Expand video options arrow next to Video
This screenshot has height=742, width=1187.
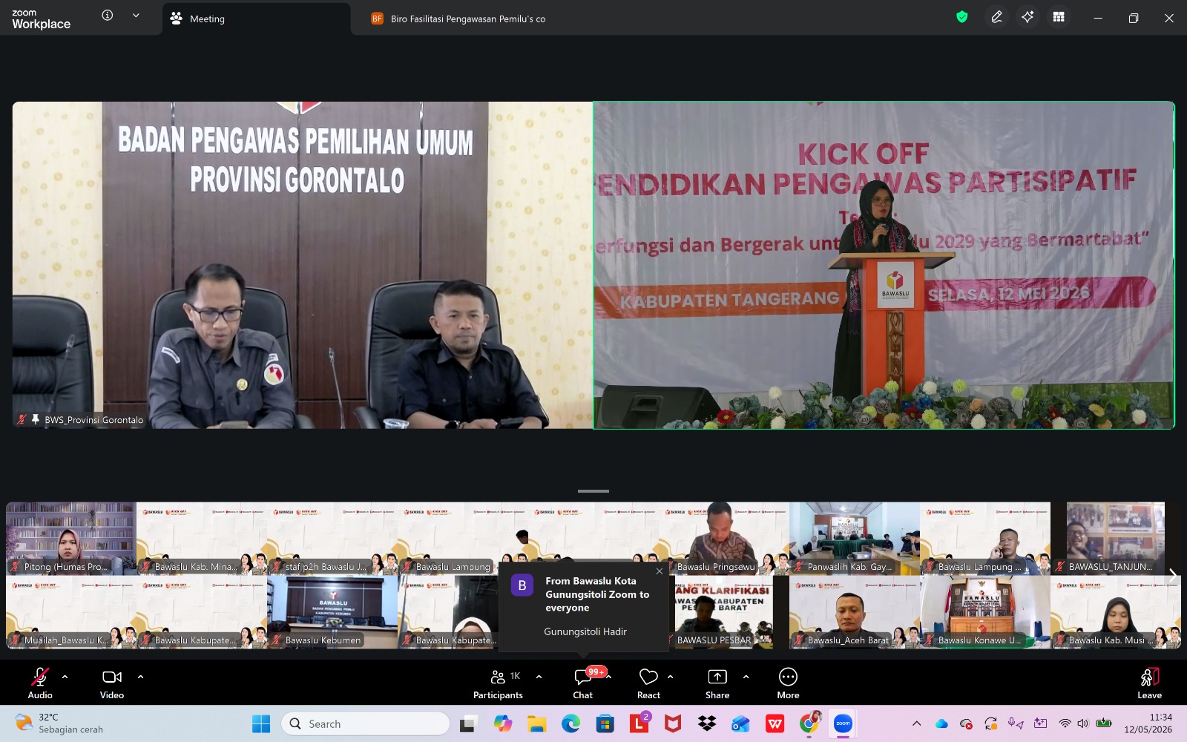[140, 677]
